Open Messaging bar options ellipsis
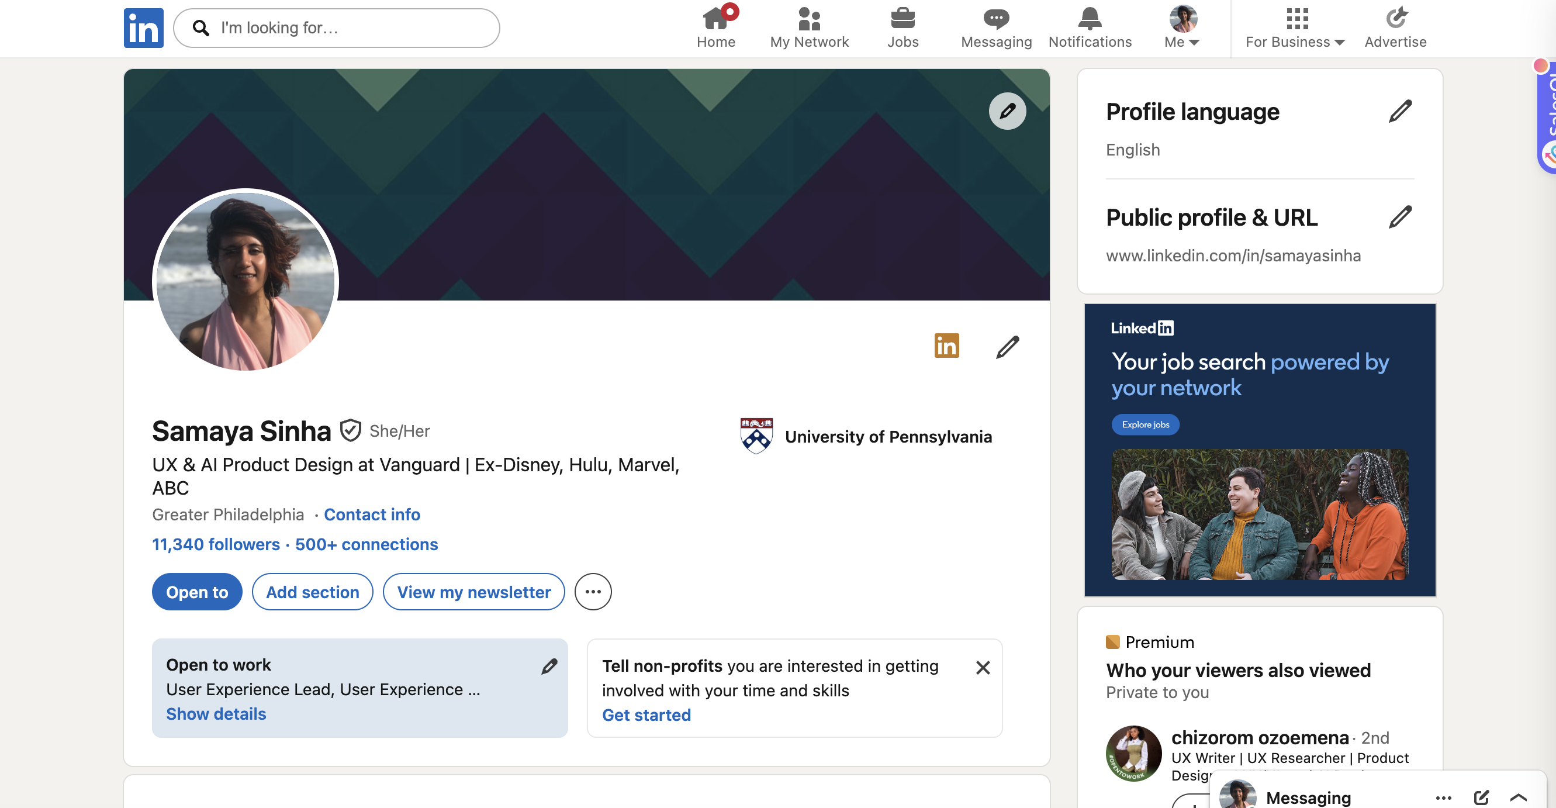1556x808 pixels. 1444,797
